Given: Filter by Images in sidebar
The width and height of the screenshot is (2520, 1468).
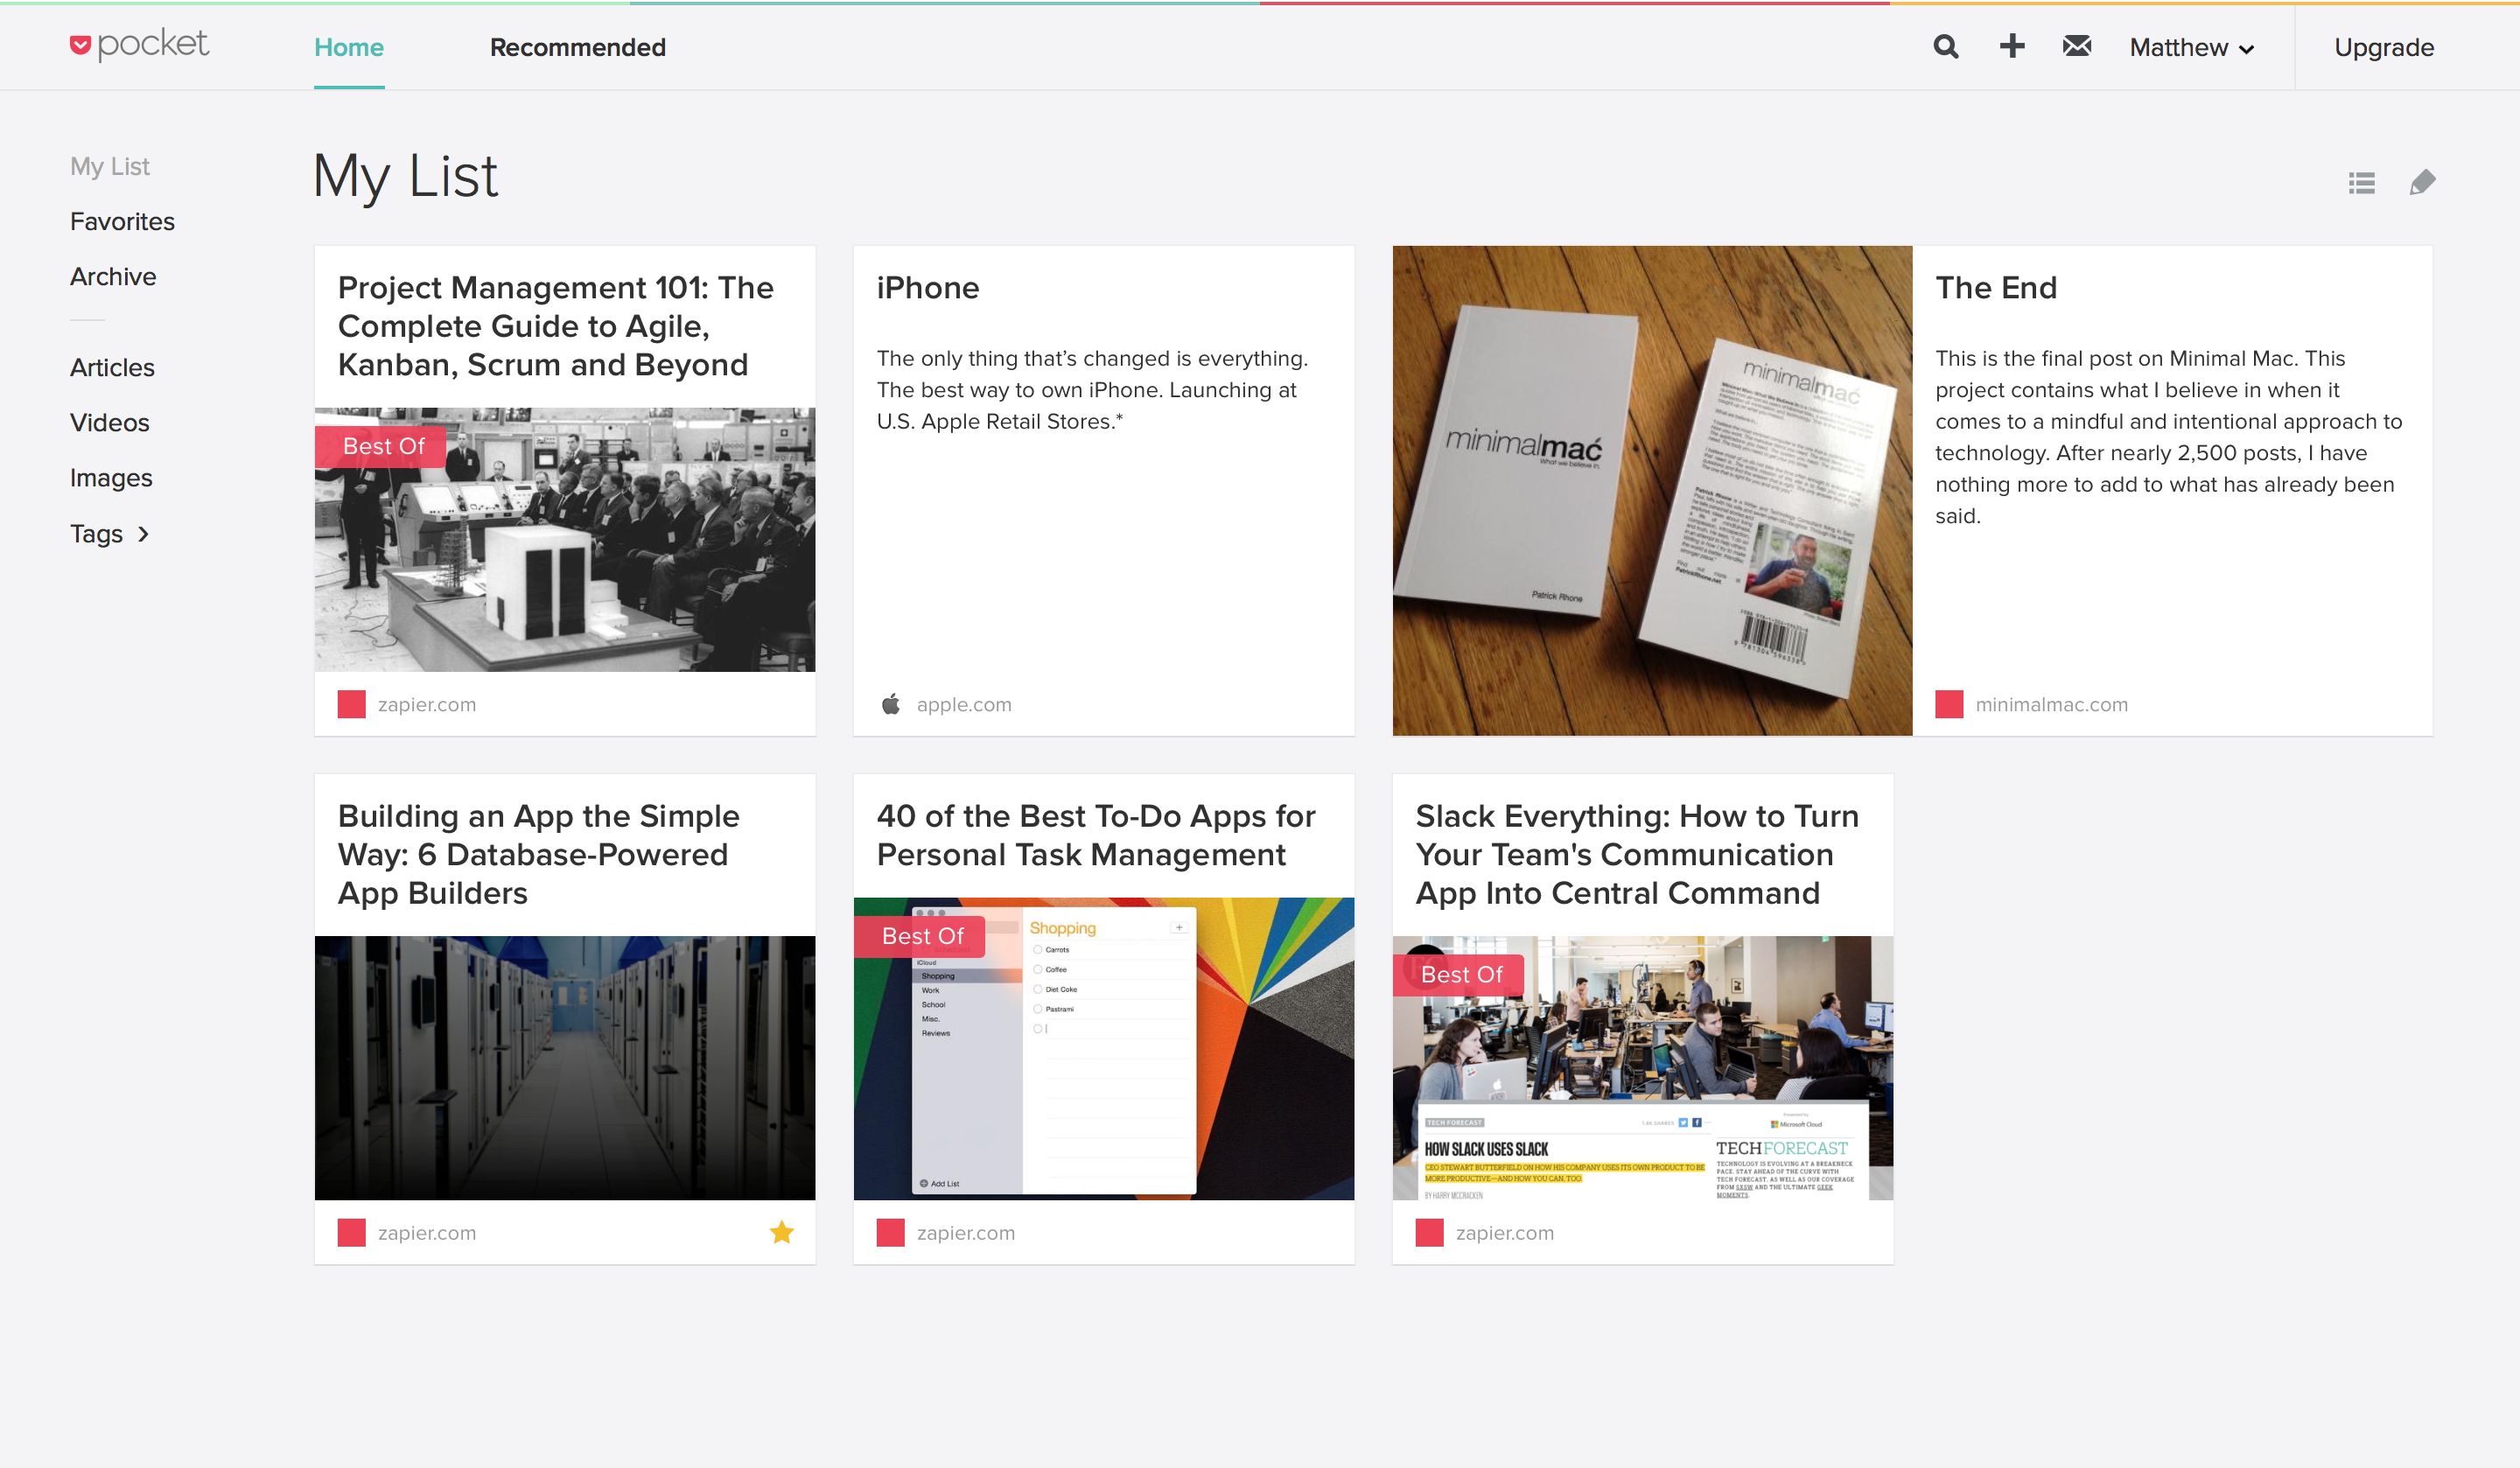Looking at the screenshot, I should point(111,478).
